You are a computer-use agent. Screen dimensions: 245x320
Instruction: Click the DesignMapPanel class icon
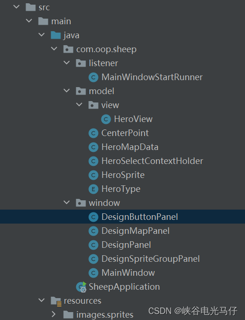click(93, 231)
